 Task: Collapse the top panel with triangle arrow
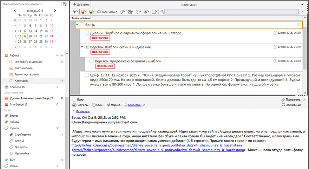(x=302, y=5)
